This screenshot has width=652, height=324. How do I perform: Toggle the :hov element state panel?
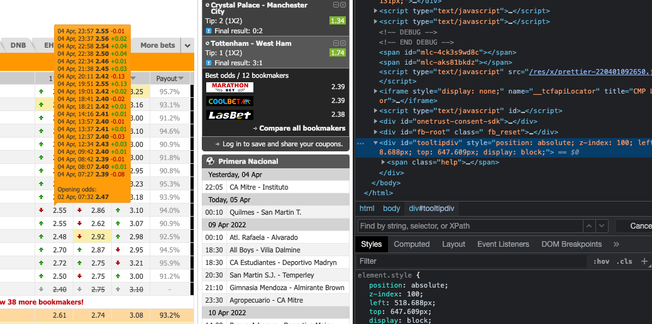coord(601,261)
